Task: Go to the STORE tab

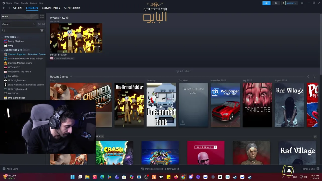Action: 18,8
